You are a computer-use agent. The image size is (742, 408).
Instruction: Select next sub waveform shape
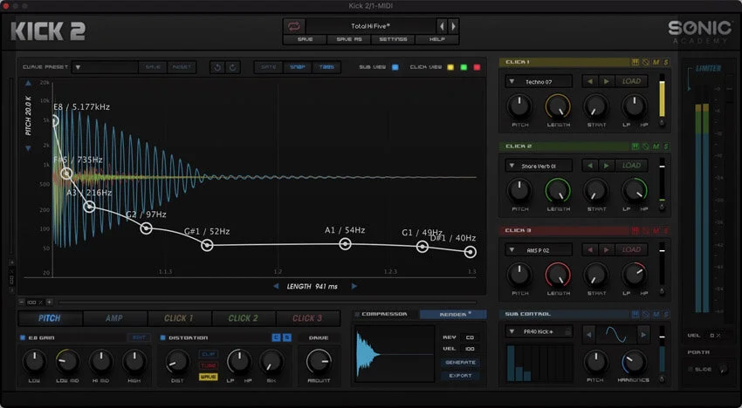click(643, 335)
